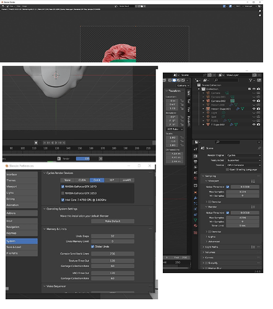Toggle Viewport Noise Threshold checkbox

click(228, 187)
